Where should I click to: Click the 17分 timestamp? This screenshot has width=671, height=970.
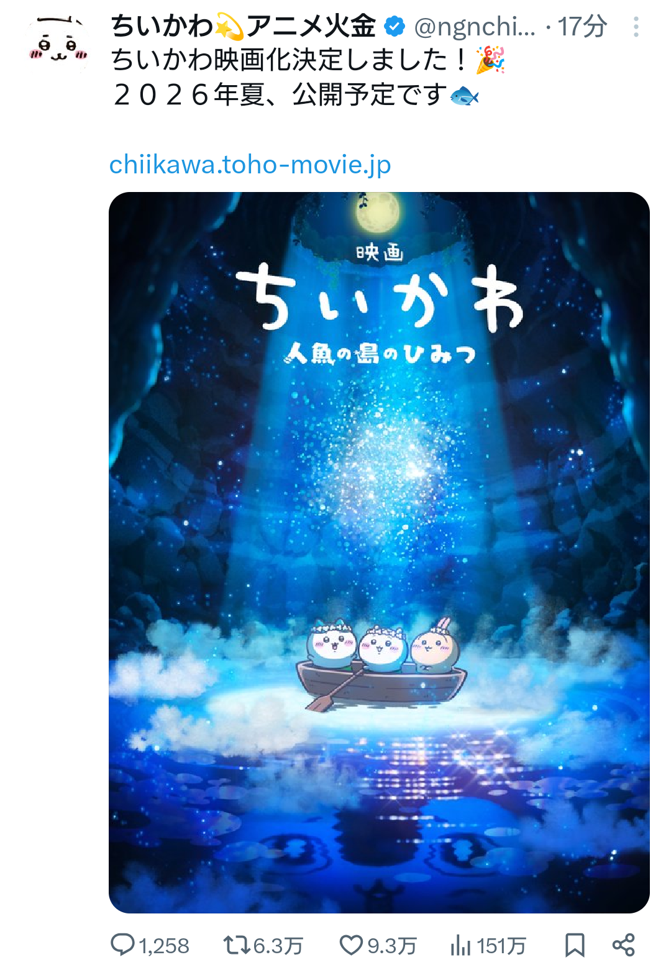click(582, 27)
